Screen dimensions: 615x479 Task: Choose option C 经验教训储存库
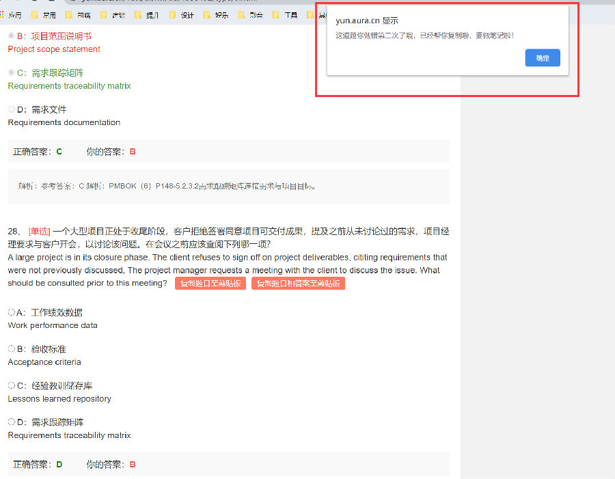(x=12, y=386)
